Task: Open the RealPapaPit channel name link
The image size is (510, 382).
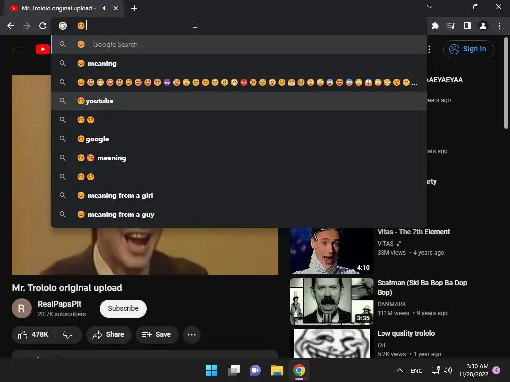Action: (x=60, y=304)
